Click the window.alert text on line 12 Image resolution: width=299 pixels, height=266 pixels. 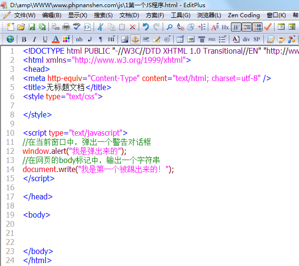coord(44,151)
